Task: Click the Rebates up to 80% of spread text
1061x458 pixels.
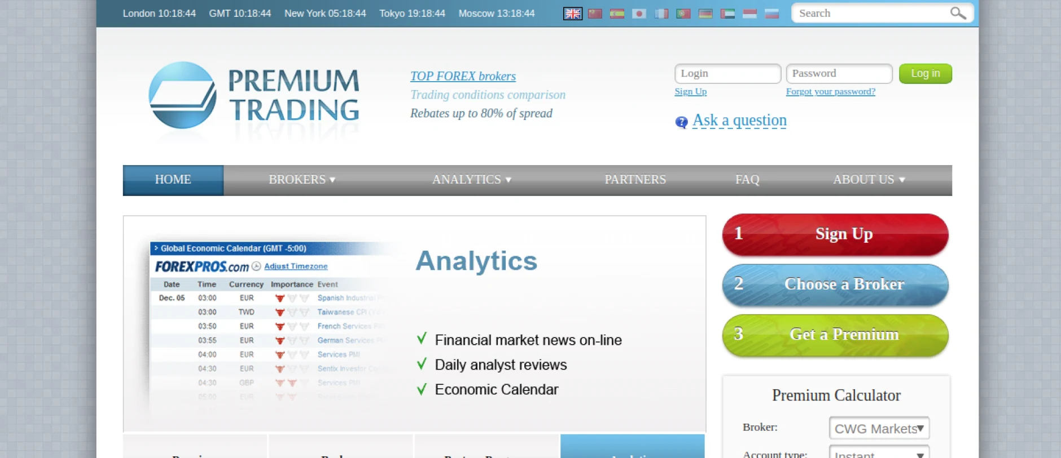Action: (481, 113)
